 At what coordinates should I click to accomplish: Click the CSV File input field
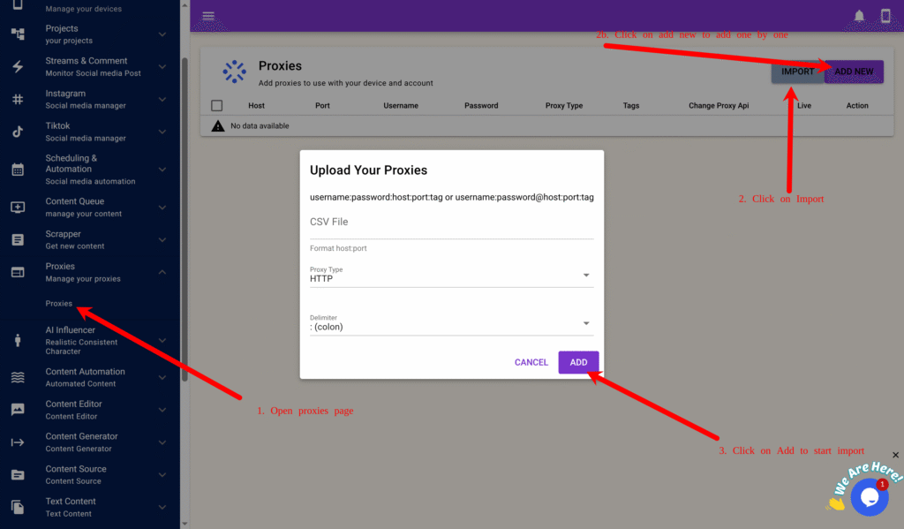pyautogui.click(x=451, y=223)
